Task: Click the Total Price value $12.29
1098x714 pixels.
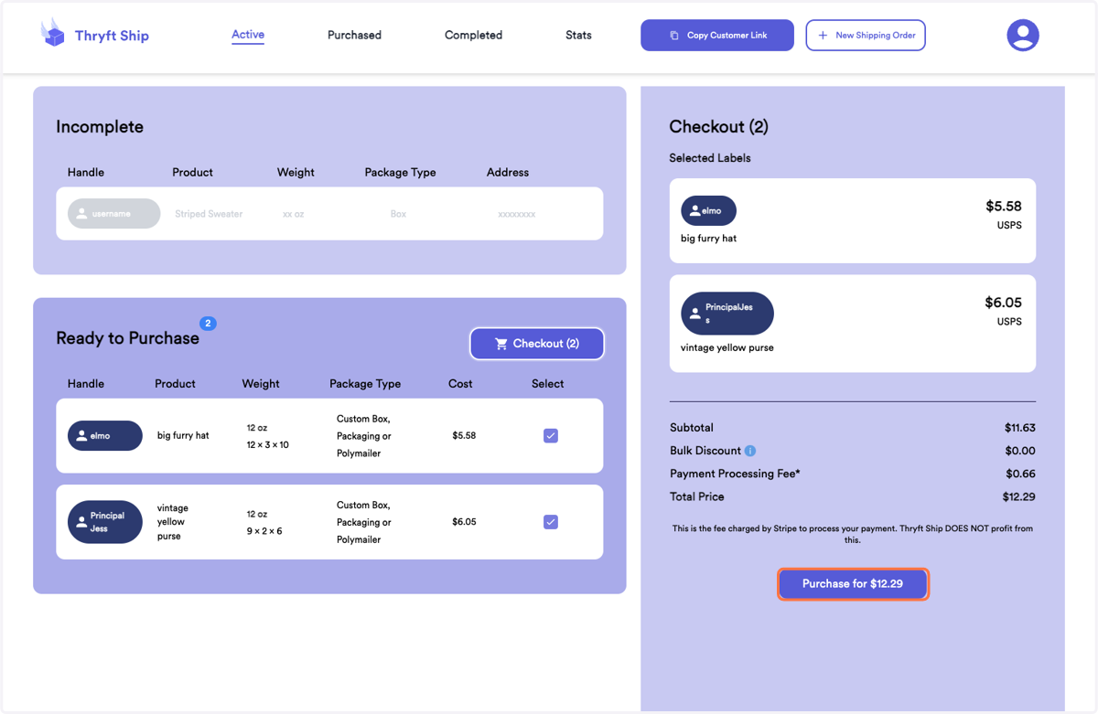Action: [x=1018, y=497]
